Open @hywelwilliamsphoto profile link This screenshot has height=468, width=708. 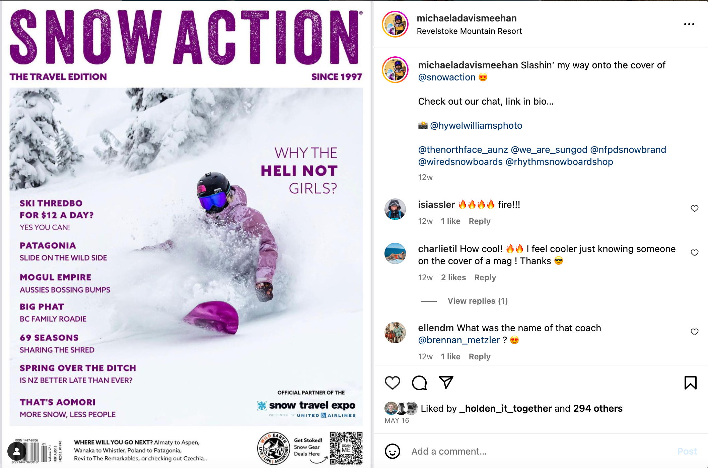(476, 125)
